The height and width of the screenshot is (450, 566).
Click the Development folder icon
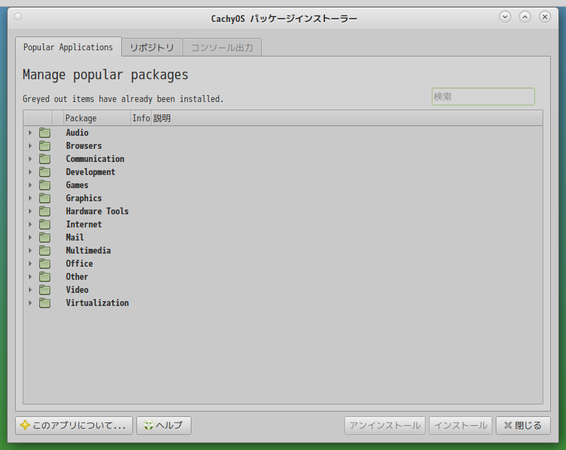[x=45, y=172]
